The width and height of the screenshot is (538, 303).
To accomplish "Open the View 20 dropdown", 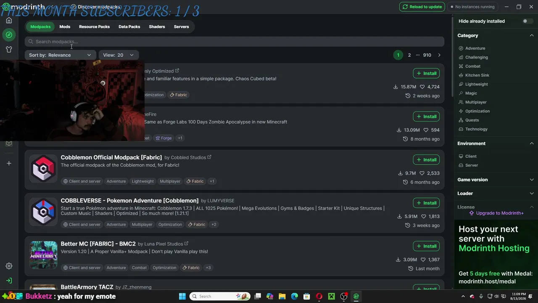I will tap(119, 55).
